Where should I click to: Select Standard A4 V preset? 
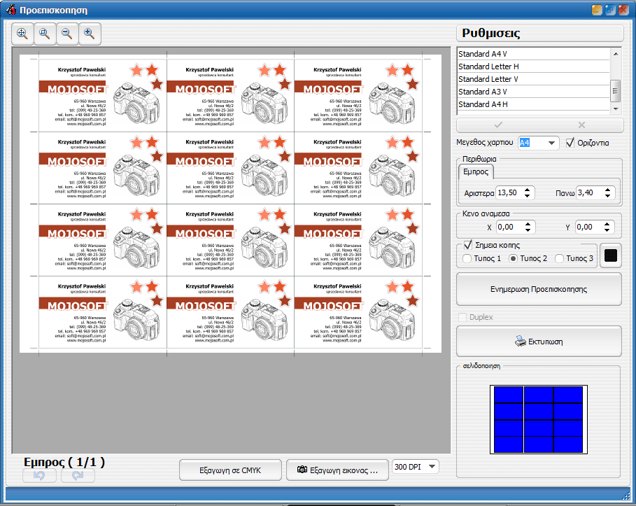(533, 54)
